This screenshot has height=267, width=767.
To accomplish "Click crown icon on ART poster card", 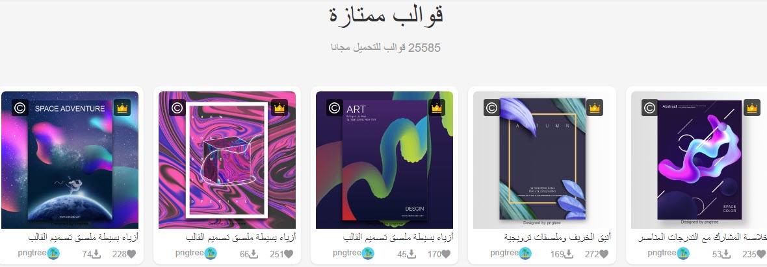I will 437,108.
